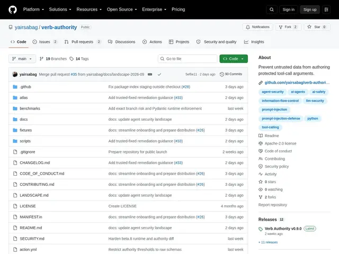339x254 pixels.
Task: Click the agent-security topic tag
Action: (272, 92)
